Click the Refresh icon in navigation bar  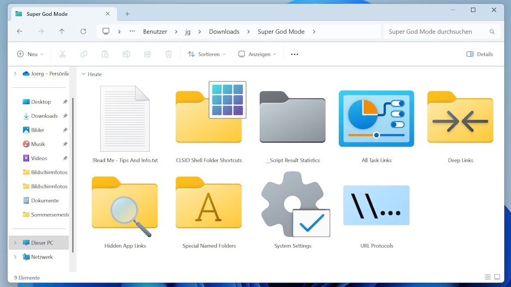coord(83,32)
